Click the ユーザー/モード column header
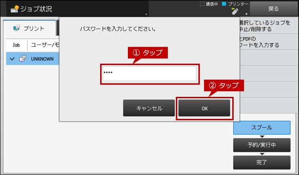The width and height of the screenshot is (299, 175). pos(46,45)
